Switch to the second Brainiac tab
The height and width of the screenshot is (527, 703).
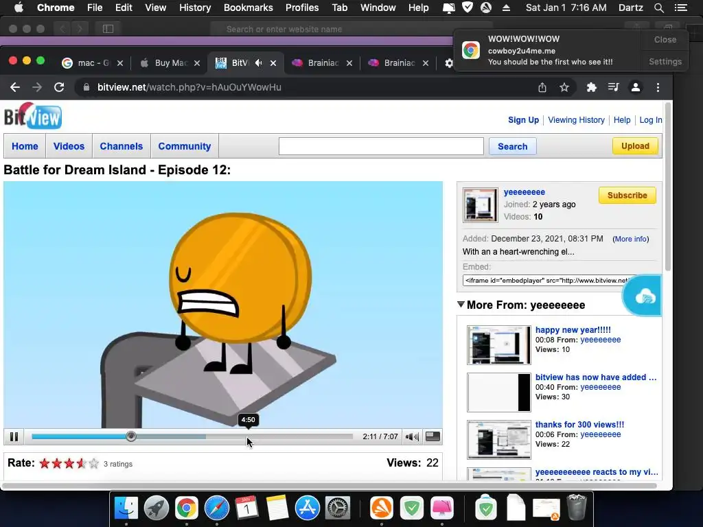click(x=398, y=62)
